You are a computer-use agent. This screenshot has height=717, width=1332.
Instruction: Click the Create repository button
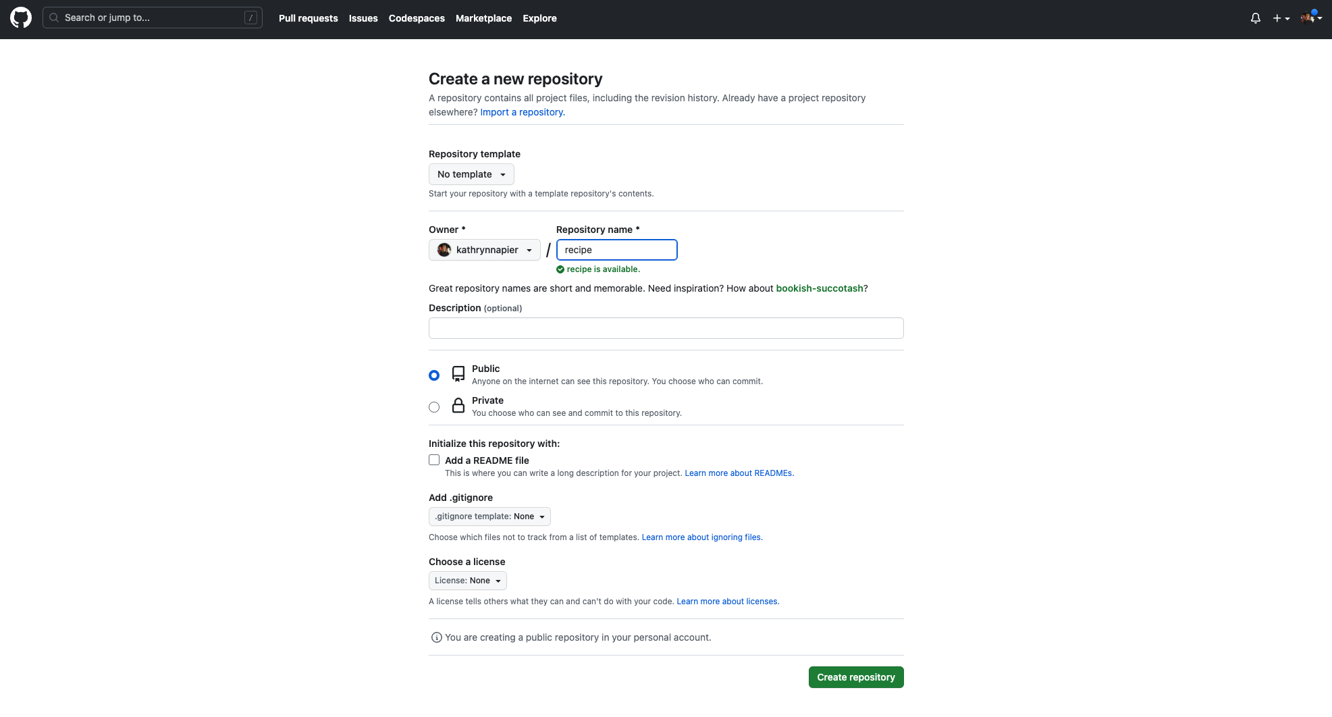coord(855,677)
